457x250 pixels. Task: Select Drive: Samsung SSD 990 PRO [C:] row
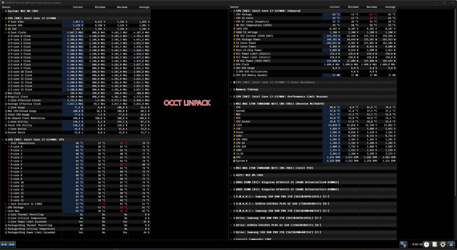[313, 218]
